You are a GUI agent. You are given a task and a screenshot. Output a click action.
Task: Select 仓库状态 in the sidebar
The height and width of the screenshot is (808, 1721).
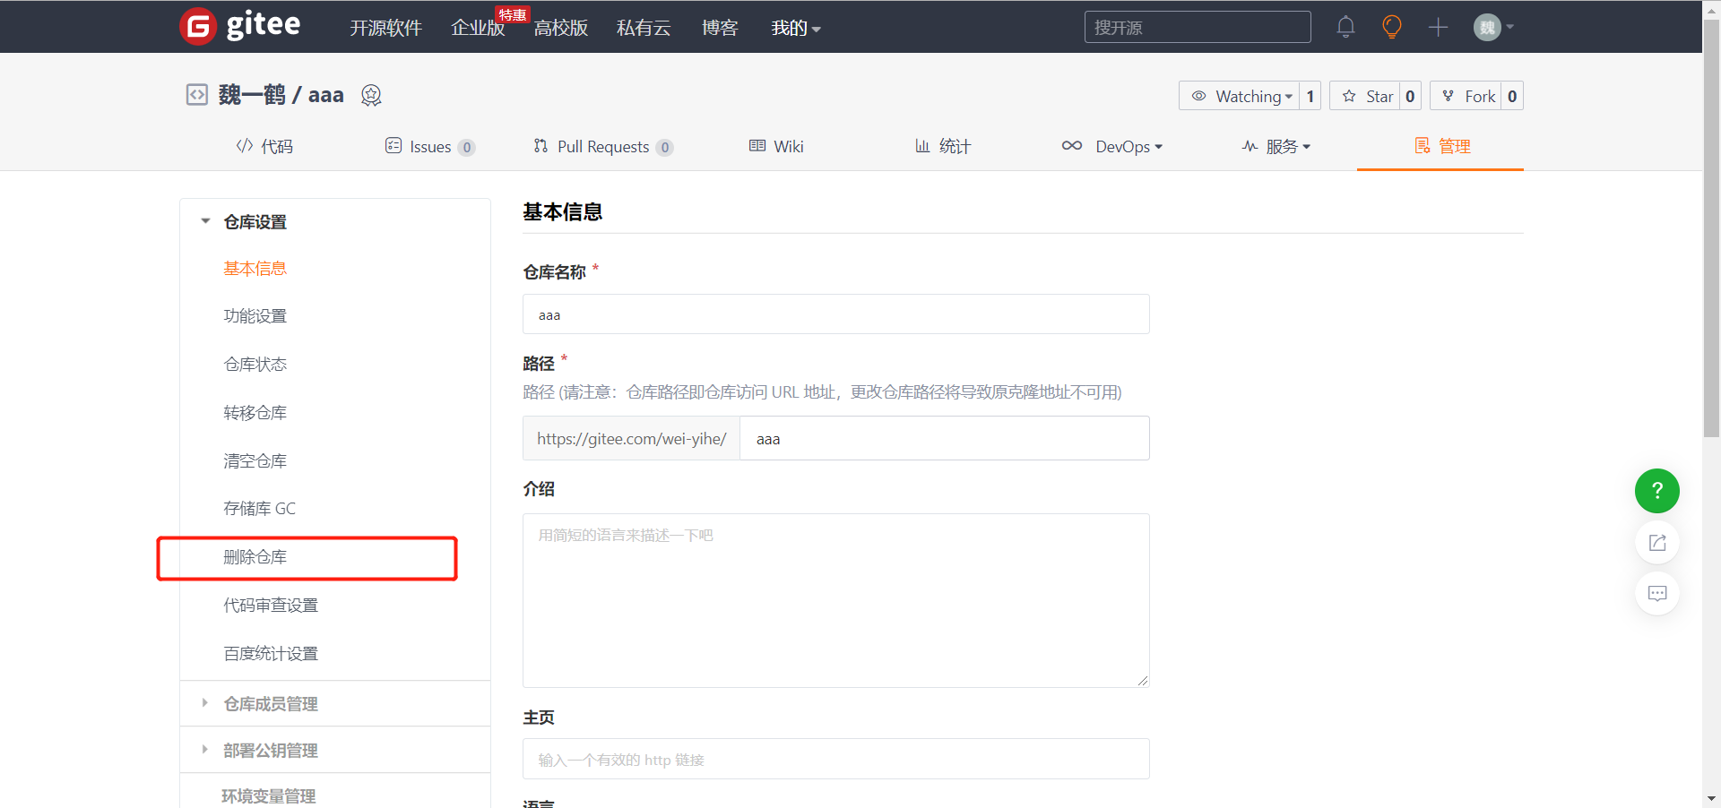pos(255,364)
